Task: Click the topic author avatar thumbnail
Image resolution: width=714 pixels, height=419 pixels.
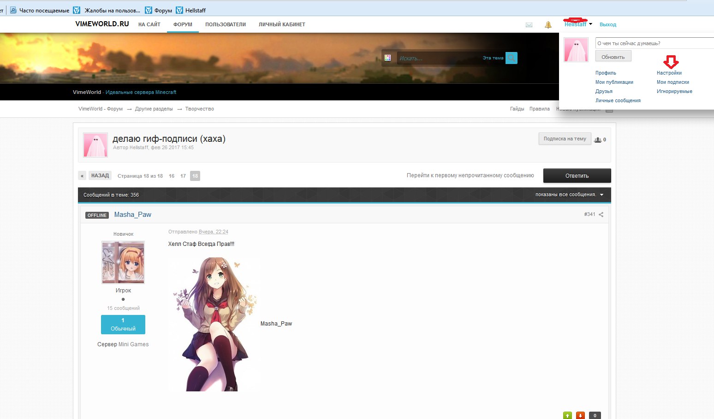Action: [x=95, y=145]
